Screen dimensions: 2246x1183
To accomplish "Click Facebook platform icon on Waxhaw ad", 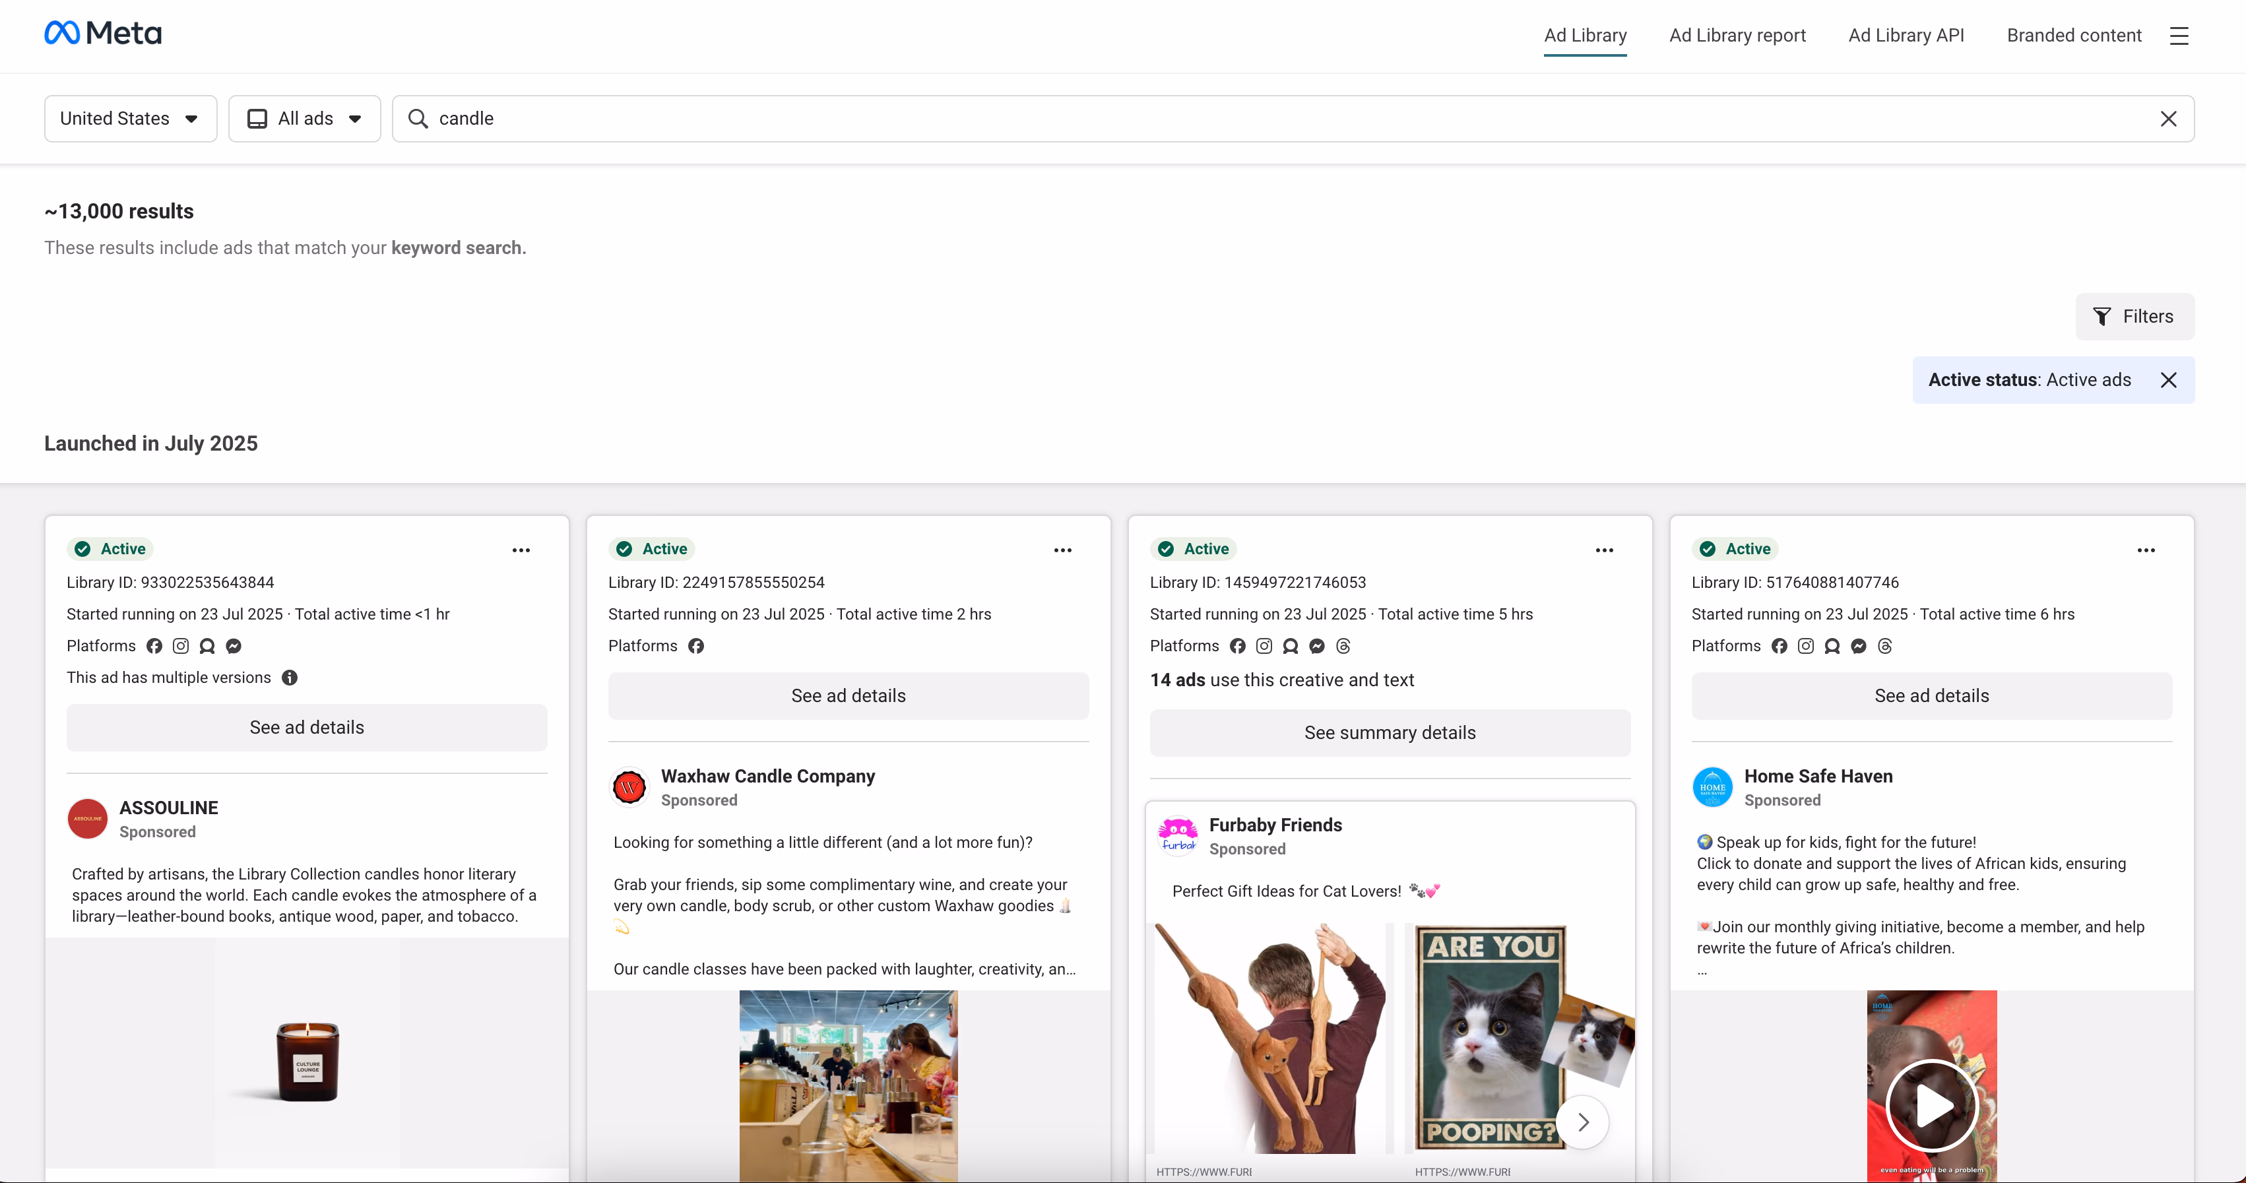I will coord(695,646).
